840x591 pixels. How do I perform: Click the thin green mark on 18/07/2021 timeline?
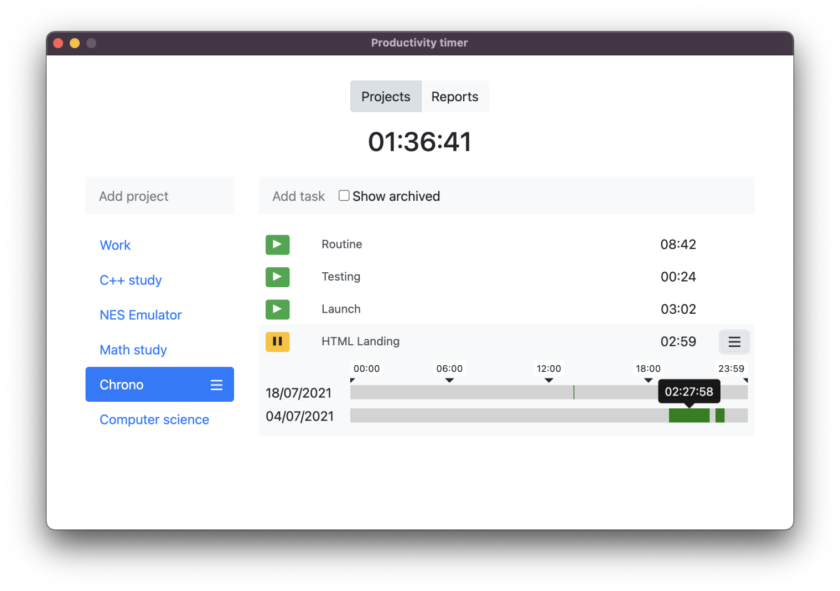click(574, 392)
